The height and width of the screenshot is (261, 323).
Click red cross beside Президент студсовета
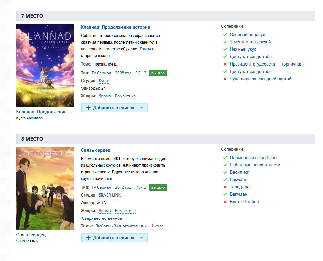225,64
